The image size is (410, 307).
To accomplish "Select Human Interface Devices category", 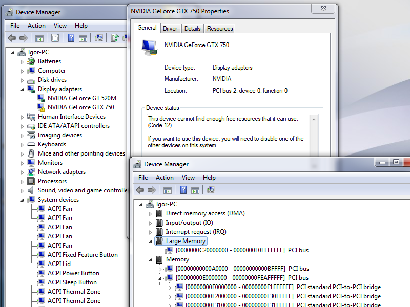I will 72,117.
